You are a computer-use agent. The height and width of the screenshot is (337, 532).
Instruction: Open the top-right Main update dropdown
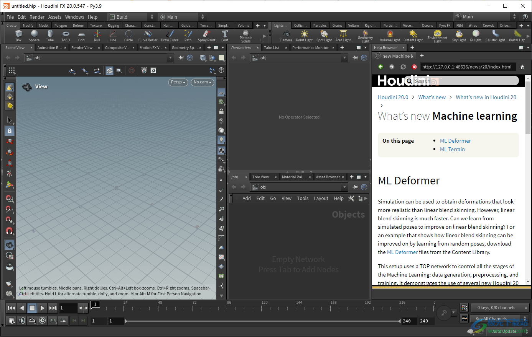click(486, 17)
